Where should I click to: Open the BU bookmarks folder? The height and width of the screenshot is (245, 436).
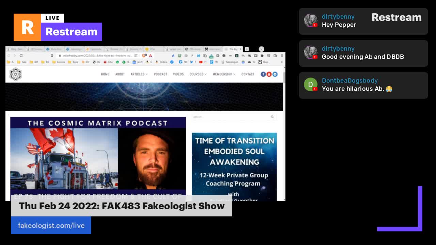[x=45, y=62]
